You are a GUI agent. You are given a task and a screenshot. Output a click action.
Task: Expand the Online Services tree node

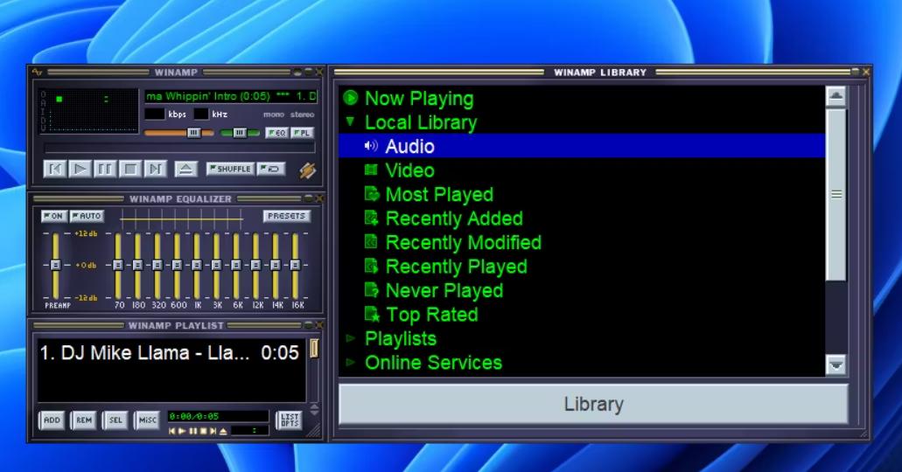click(x=350, y=362)
